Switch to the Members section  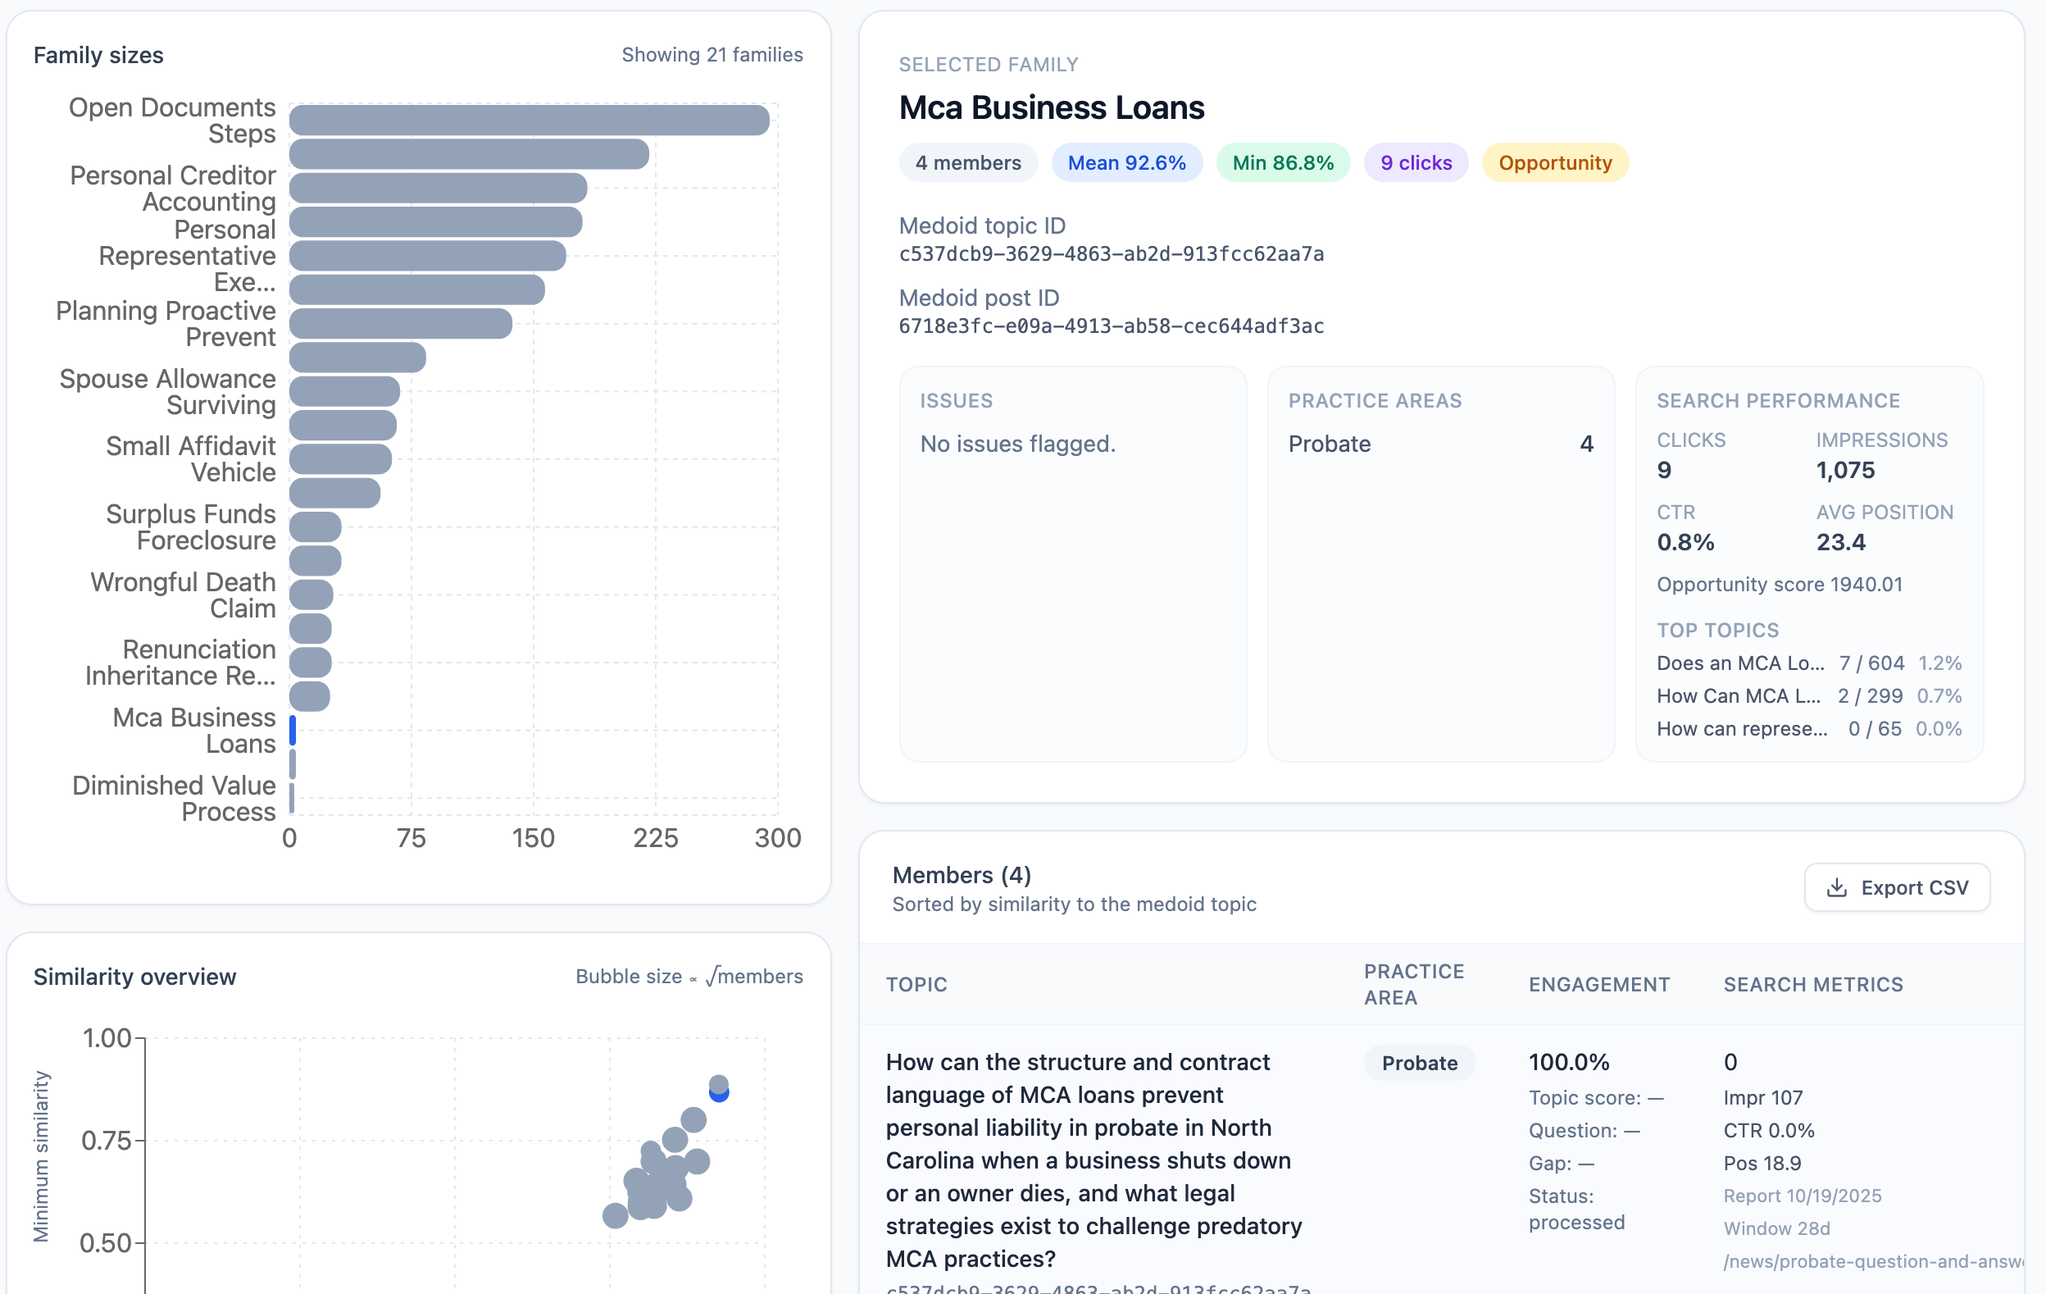point(961,875)
